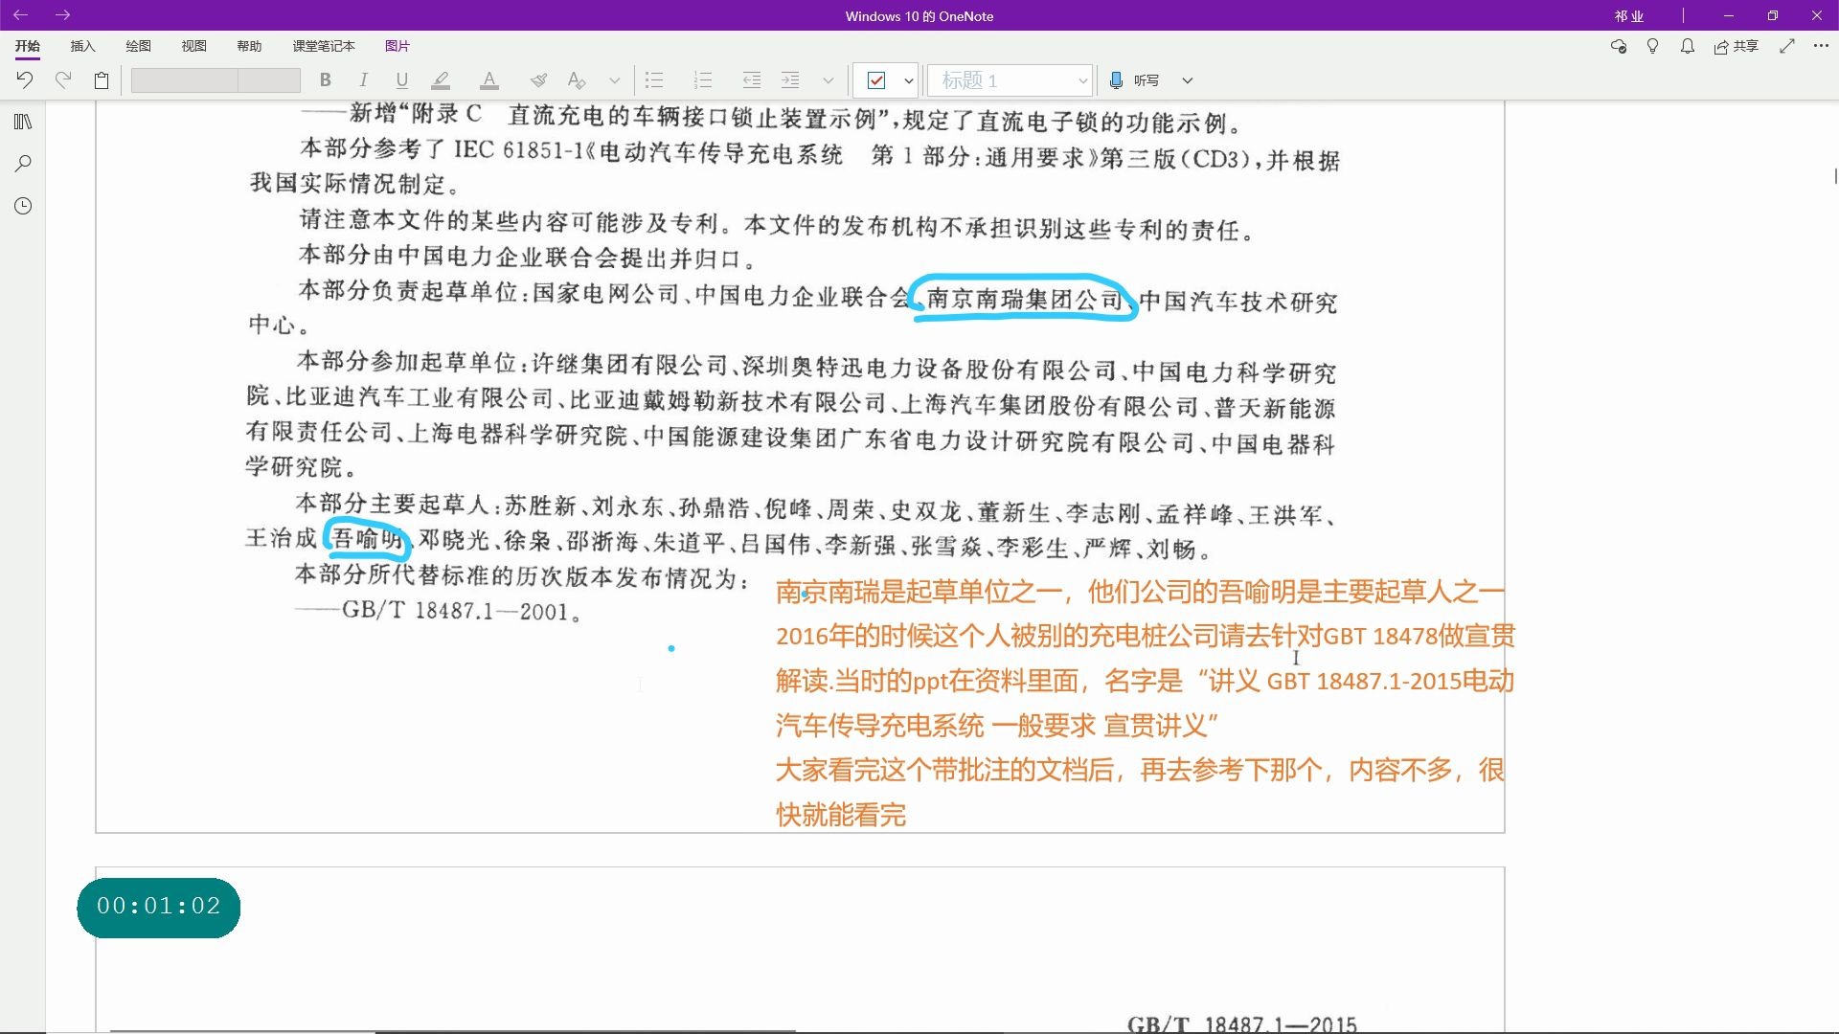Apply the text highlight color
Image resolution: width=1839 pixels, height=1034 pixels.
(x=441, y=80)
